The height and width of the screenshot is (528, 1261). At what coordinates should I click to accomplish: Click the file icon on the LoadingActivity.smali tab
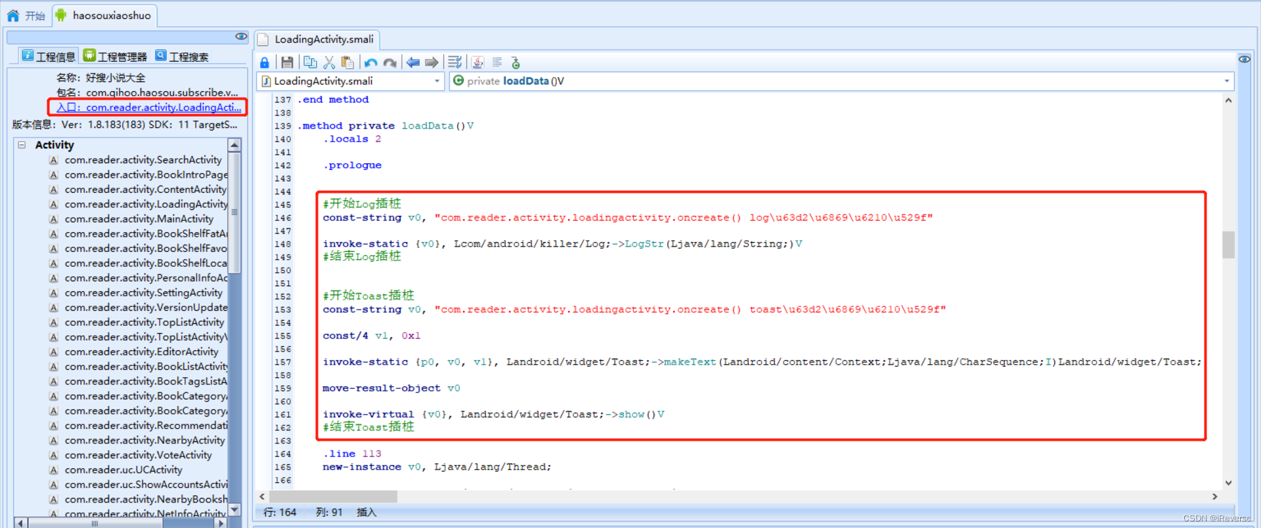263,39
